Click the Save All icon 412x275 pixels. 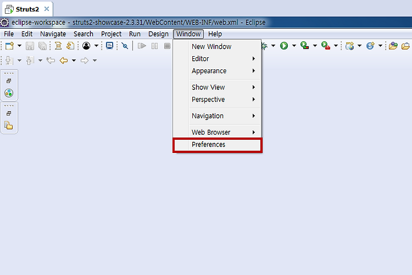tap(42, 46)
